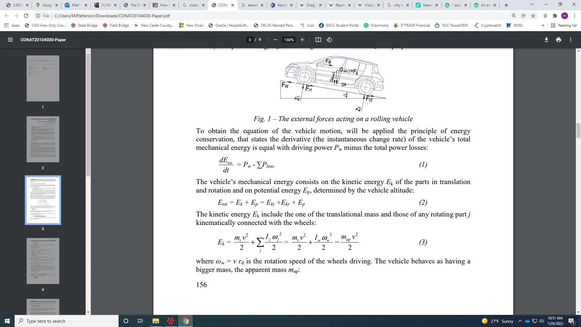Image resolution: width=581 pixels, height=327 pixels.
Task: Show more bookmarks chevron
Action: tap(543, 25)
